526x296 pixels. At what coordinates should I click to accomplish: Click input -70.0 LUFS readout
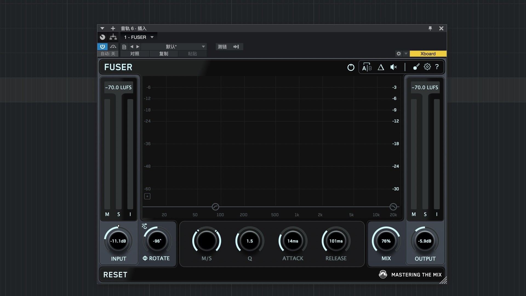(x=118, y=87)
